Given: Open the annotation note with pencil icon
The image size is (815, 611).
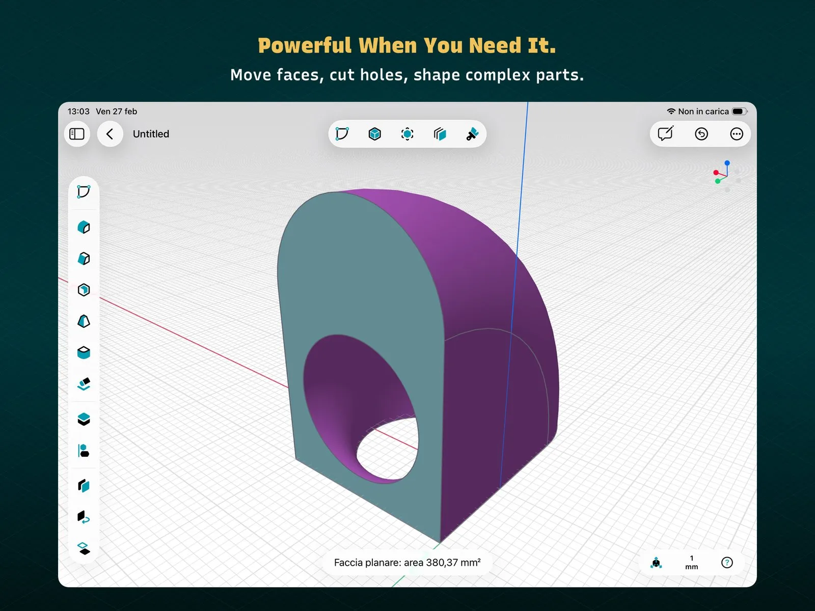Looking at the screenshot, I should [x=666, y=133].
